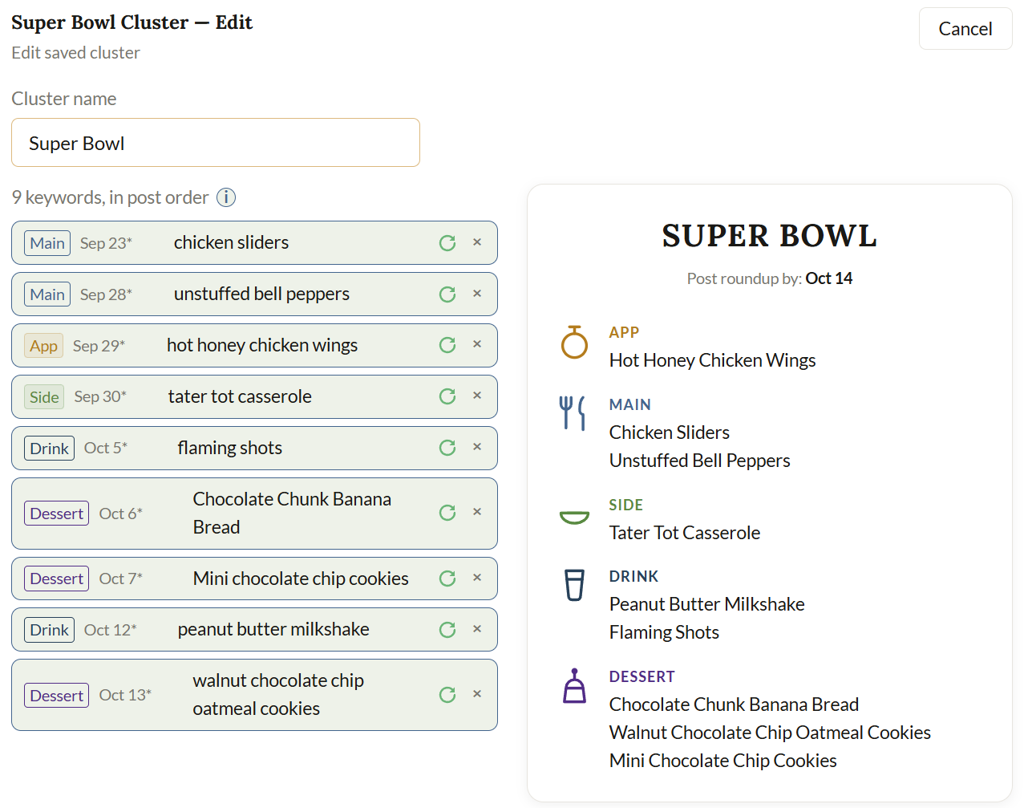The image size is (1024, 808).
Task: Remove peanut butter milkshake keyword
Action: (477, 629)
